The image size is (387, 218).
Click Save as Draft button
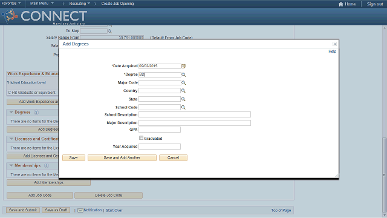click(56, 210)
